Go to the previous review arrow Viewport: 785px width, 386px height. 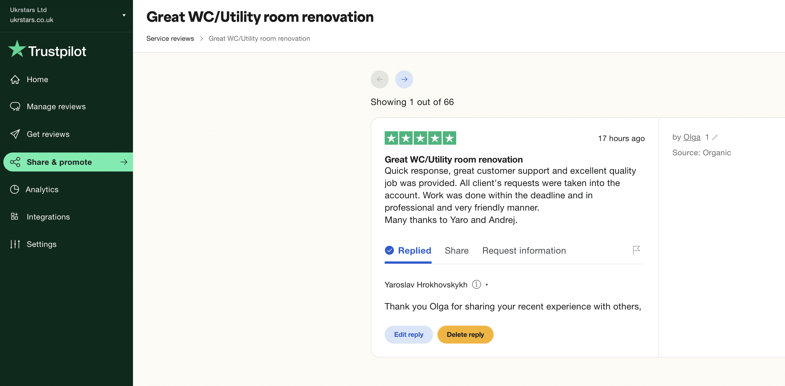click(379, 80)
